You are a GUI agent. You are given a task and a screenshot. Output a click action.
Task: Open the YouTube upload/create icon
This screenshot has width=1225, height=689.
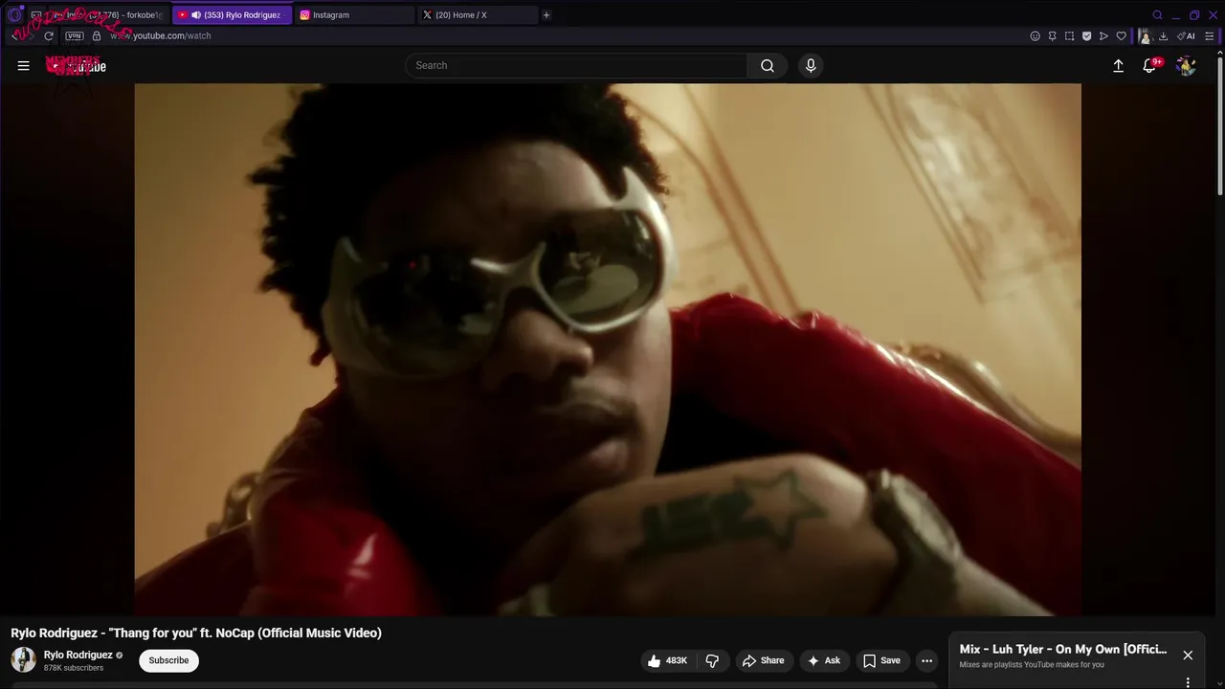point(1118,66)
